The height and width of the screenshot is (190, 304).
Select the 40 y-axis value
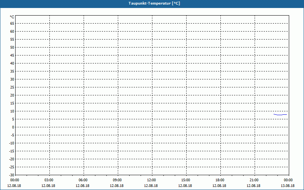[x=12, y=63]
